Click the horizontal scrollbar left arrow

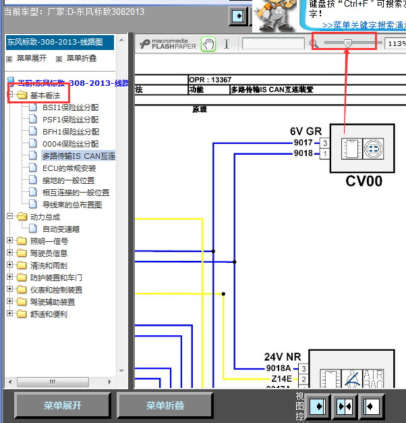coord(10,382)
